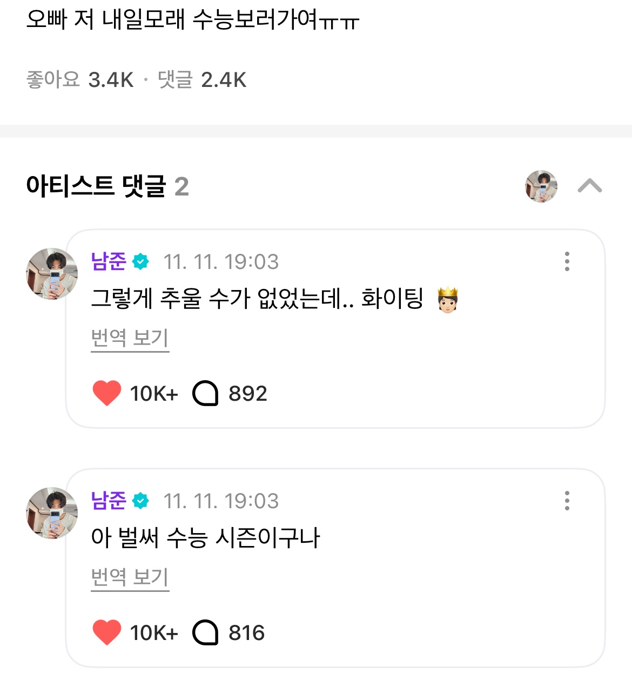Like the second artist comment with heart
The height and width of the screenshot is (694, 632).
click(x=107, y=632)
